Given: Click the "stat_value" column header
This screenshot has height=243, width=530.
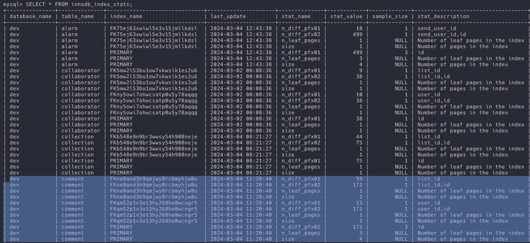Looking at the screenshot, I should pos(346,16).
